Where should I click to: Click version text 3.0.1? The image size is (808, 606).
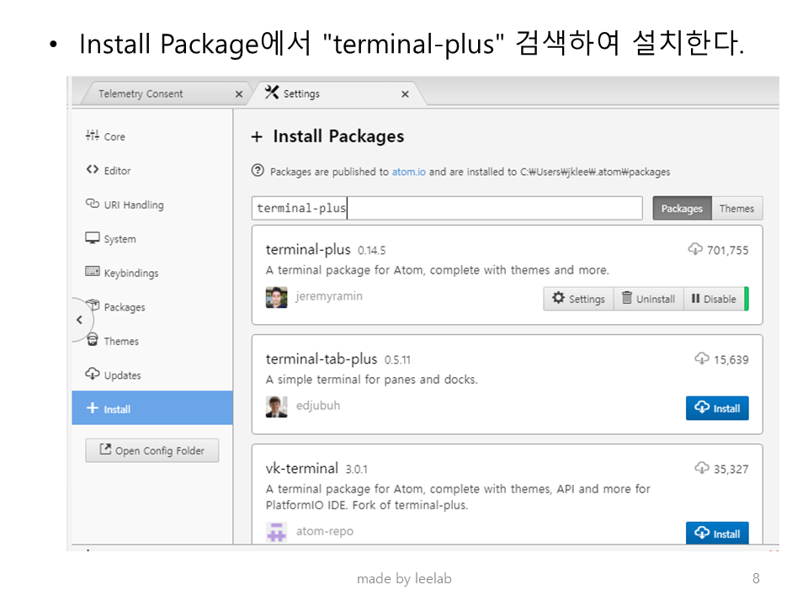click(357, 470)
